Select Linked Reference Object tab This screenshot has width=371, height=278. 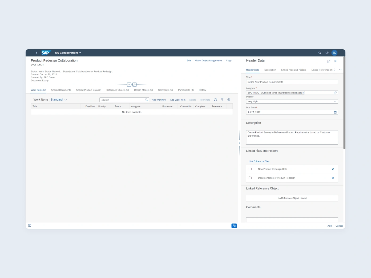click(x=322, y=70)
